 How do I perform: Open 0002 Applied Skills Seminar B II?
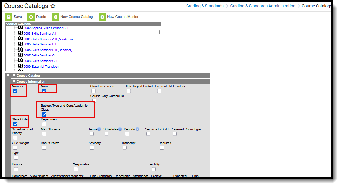click(46, 28)
